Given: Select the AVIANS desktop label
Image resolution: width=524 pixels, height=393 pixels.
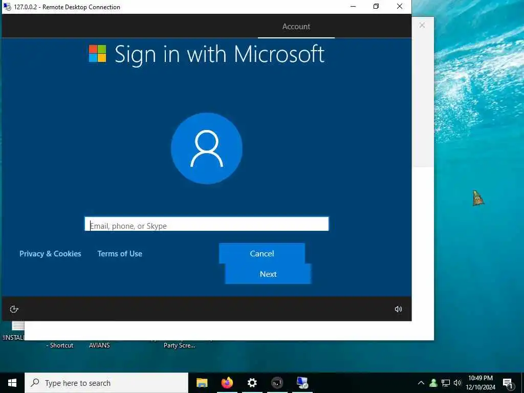Looking at the screenshot, I should [99, 345].
